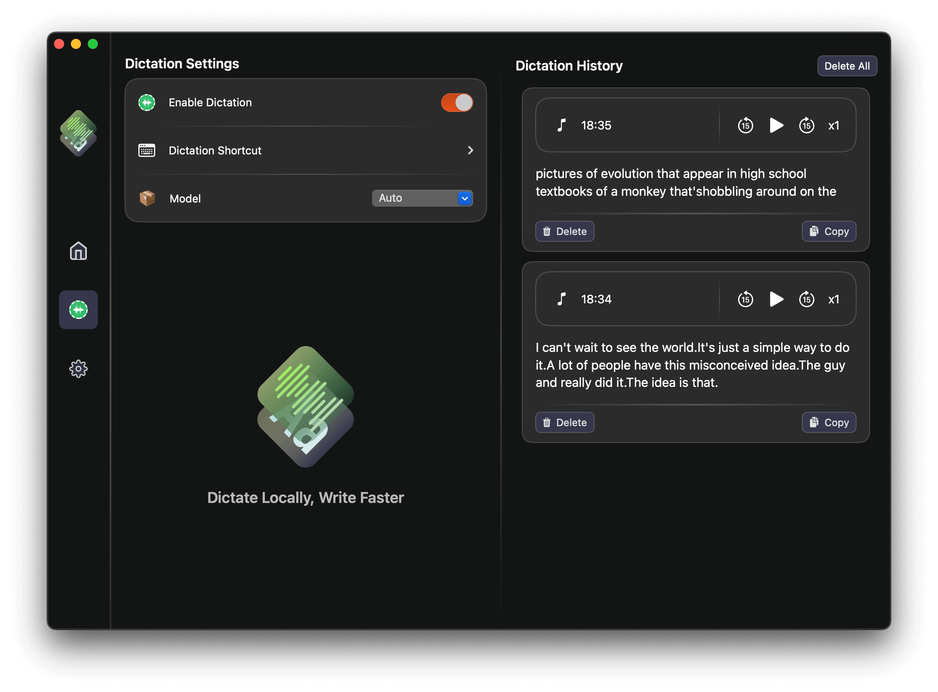938x692 pixels.
Task: Toggle the Enable Dictation switch
Action: 457,103
